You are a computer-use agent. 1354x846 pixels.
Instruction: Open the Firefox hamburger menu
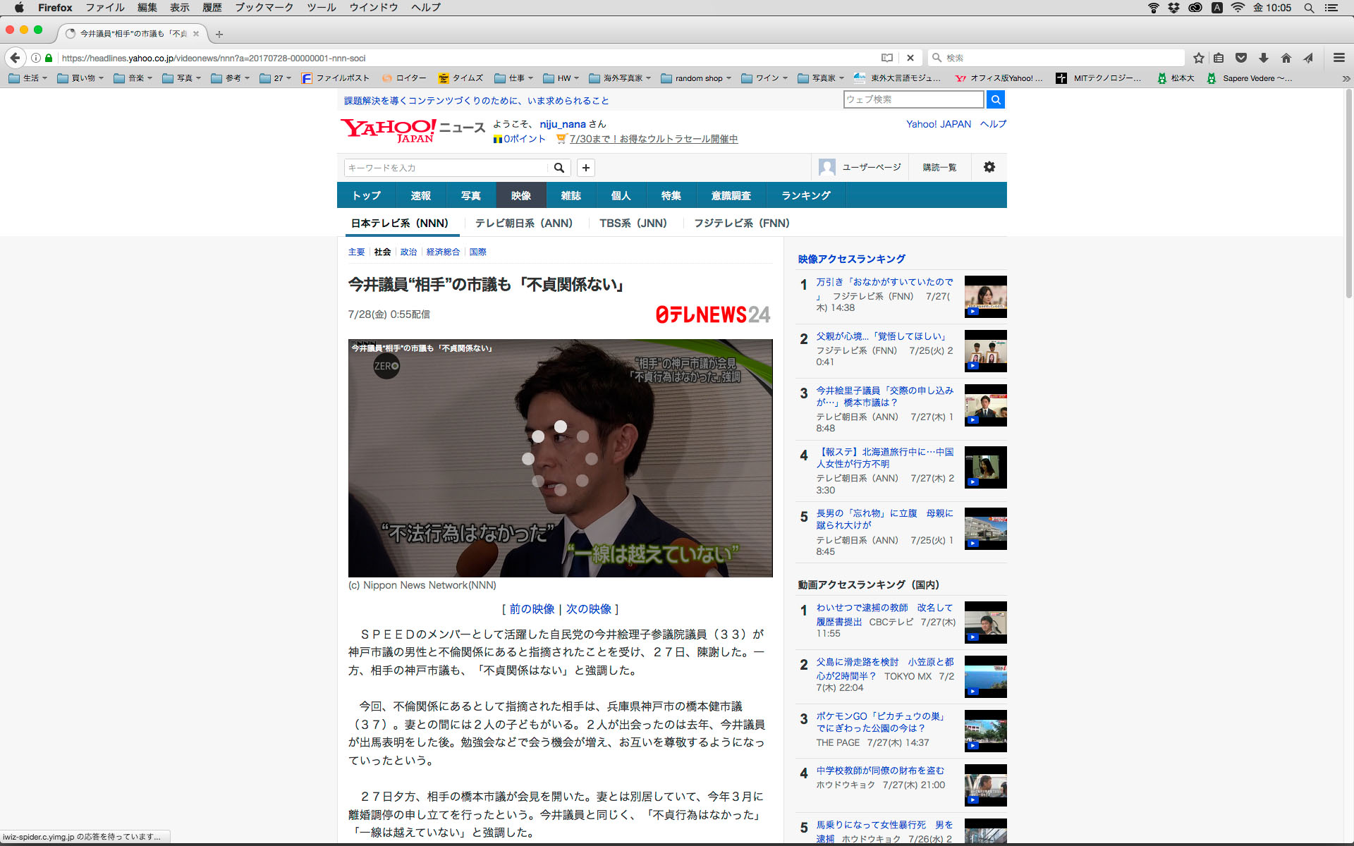point(1338,58)
